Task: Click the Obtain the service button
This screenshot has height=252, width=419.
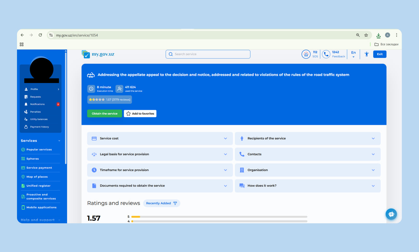Action: pos(104,113)
